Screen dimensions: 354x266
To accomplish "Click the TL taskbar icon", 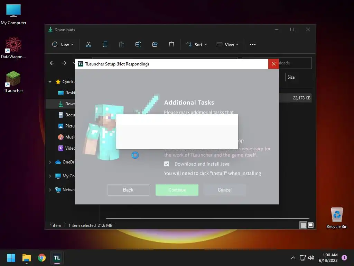I will 57,258.
